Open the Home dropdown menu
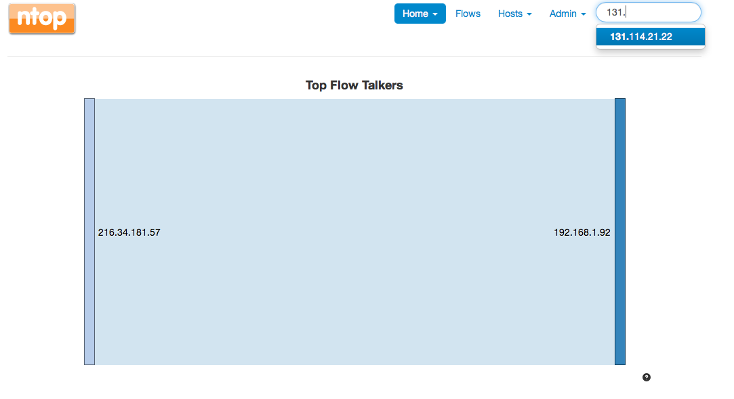This screenshot has width=734, height=399. (420, 14)
